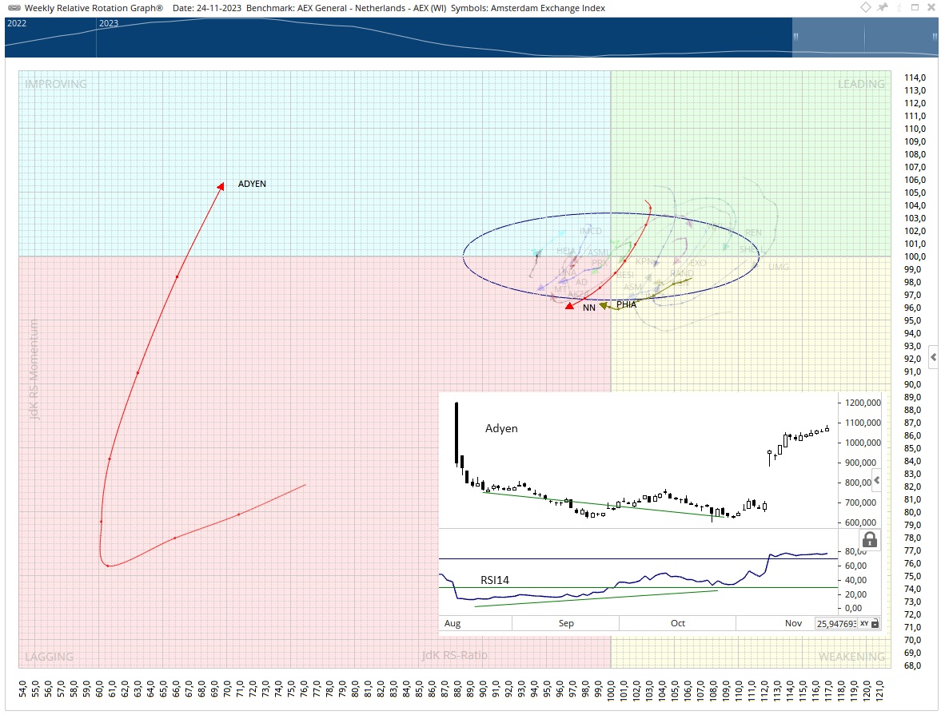Click the chain link icon in title bar
The height and width of the screenshot is (715, 941).
(x=14, y=8)
